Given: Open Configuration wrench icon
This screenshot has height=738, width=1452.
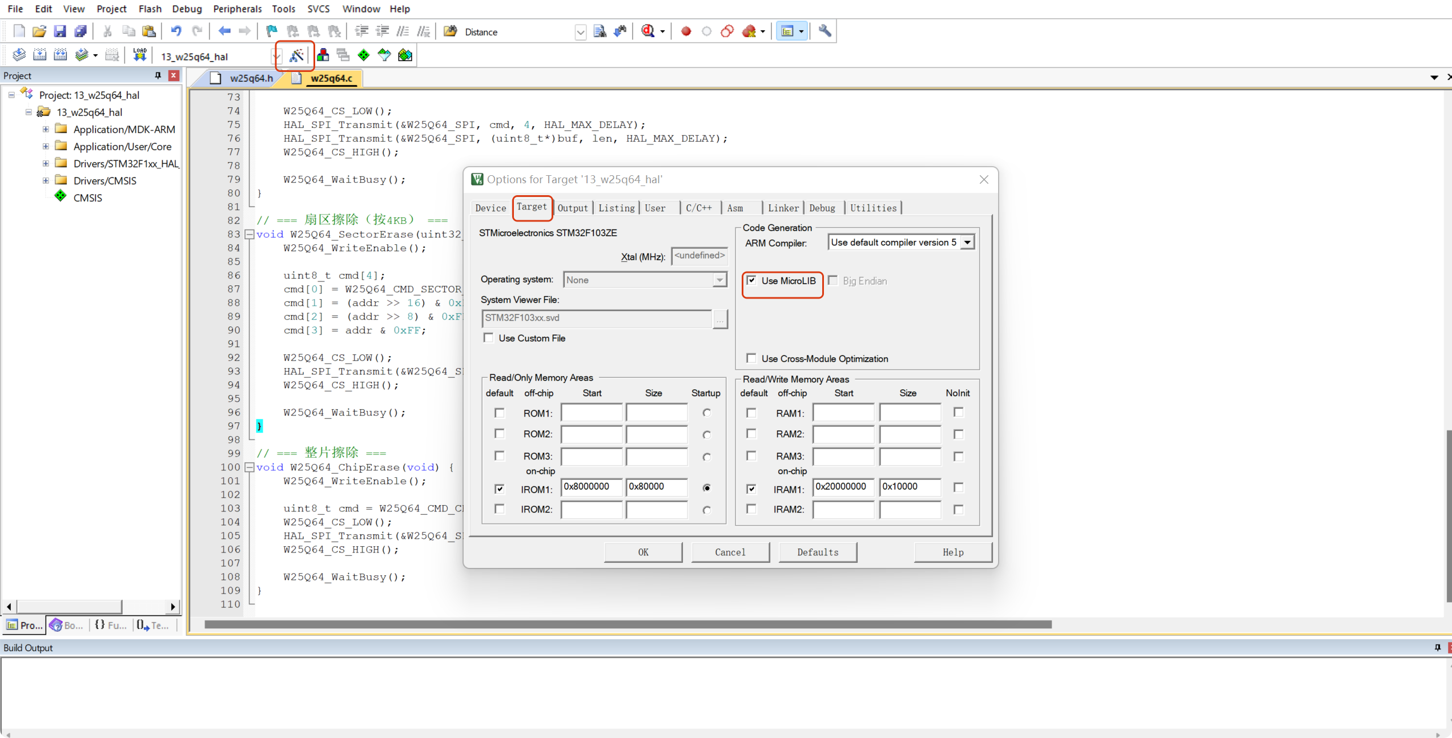Looking at the screenshot, I should pyautogui.click(x=824, y=31).
